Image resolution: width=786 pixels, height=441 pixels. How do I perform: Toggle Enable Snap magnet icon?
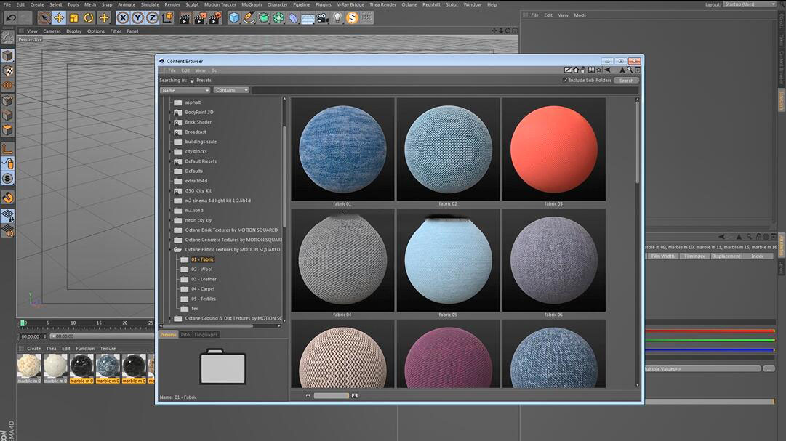coord(7,198)
